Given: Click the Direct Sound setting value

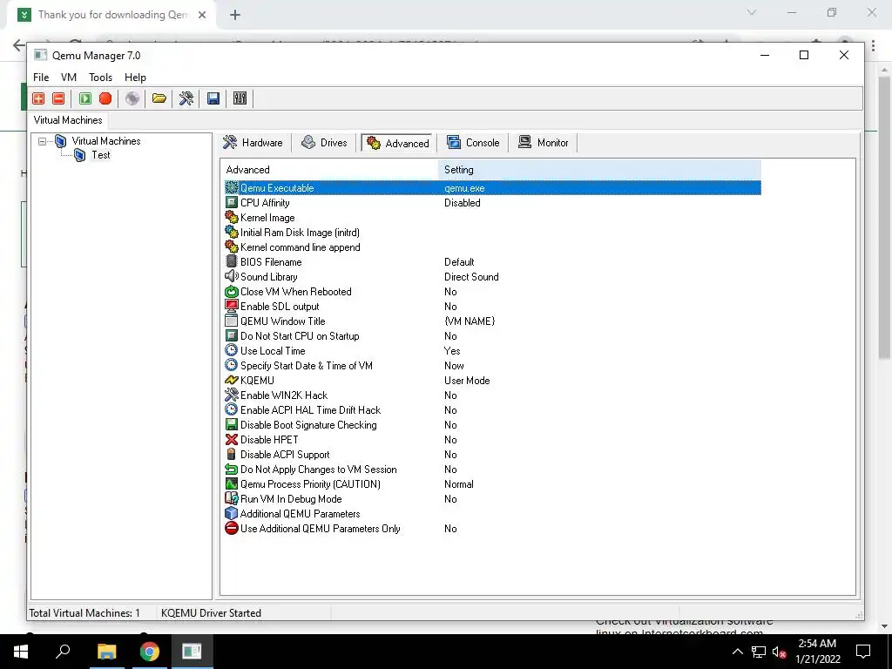Looking at the screenshot, I should click(x=471, y=276).
